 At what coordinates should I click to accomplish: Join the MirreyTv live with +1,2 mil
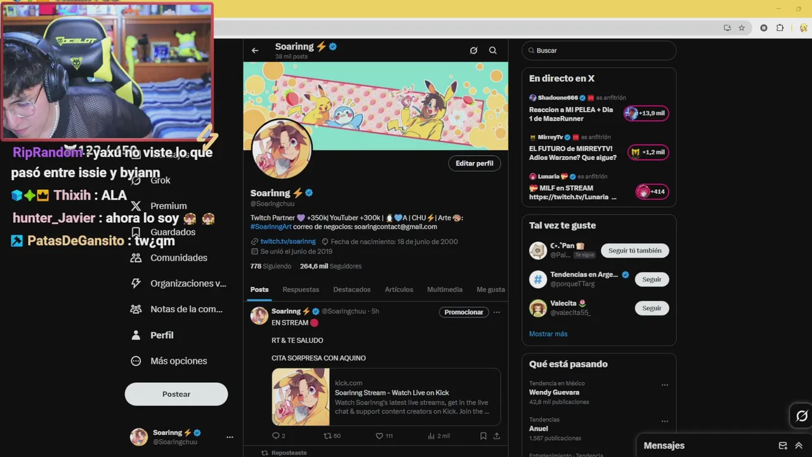coord(648,152)
